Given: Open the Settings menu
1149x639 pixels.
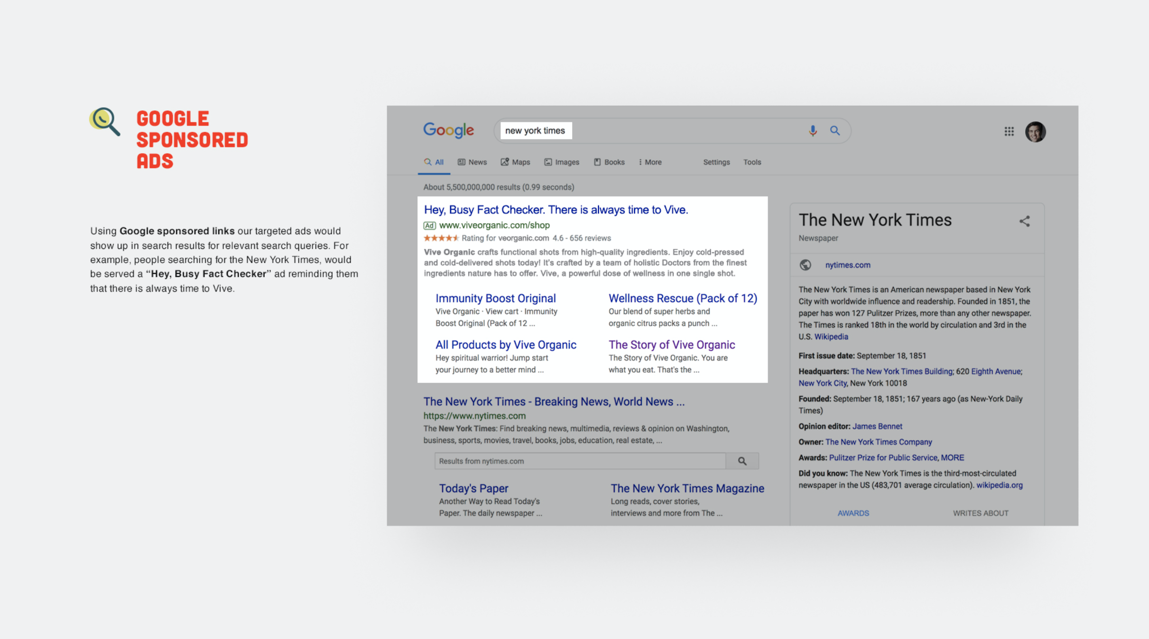Looking at the screenshot, I should coord(716,162).
